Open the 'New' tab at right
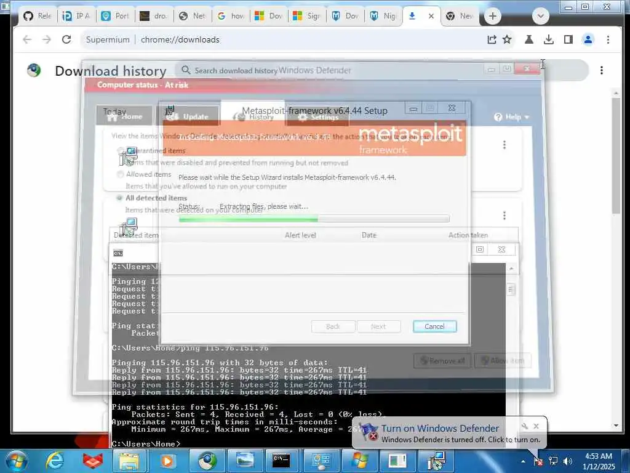The width and height of the screenshot is (630, 473). click(460, 16)
